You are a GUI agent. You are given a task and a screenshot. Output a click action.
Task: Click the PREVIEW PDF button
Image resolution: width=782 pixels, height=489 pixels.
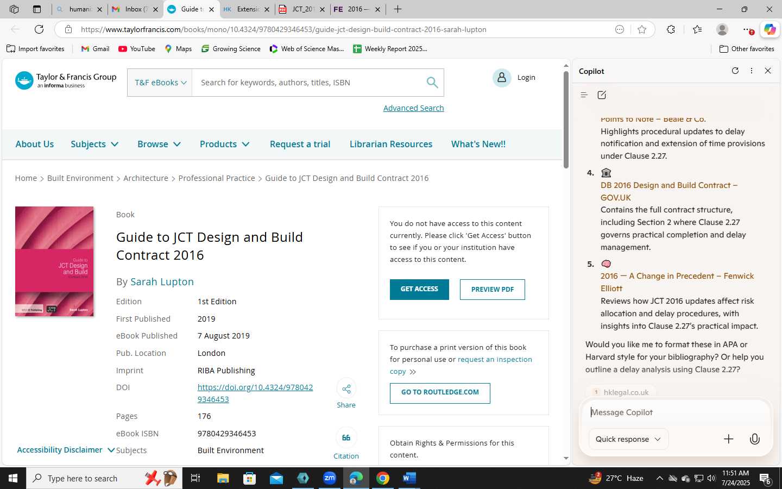[x=493, y=290]
